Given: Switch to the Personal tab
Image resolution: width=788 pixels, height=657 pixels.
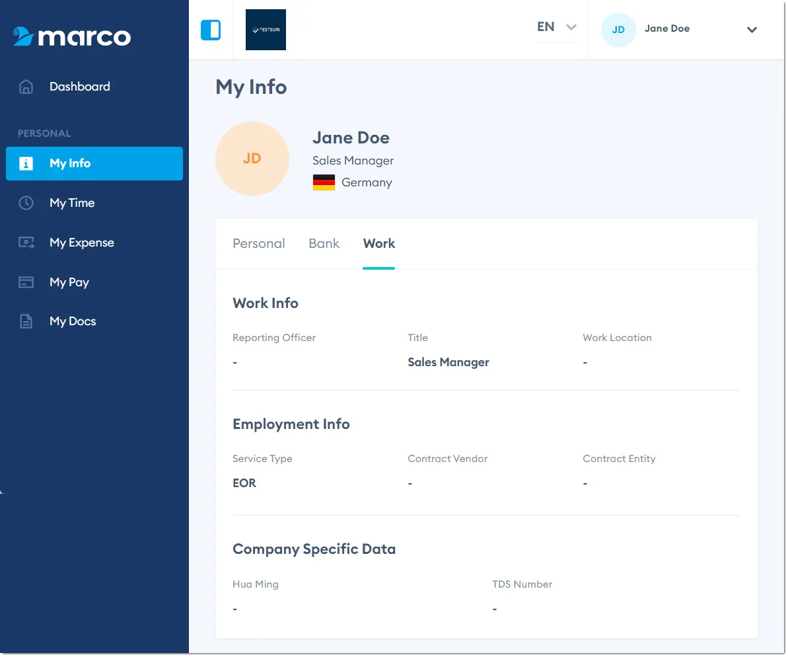Looking at the screenshot, I should (x=259, y=243).
